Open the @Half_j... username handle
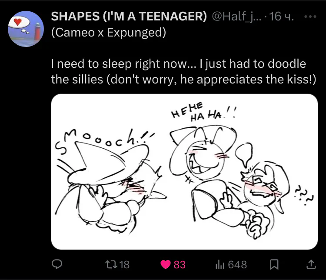Viewport: 326px width, 280px height. pos(237,16)
